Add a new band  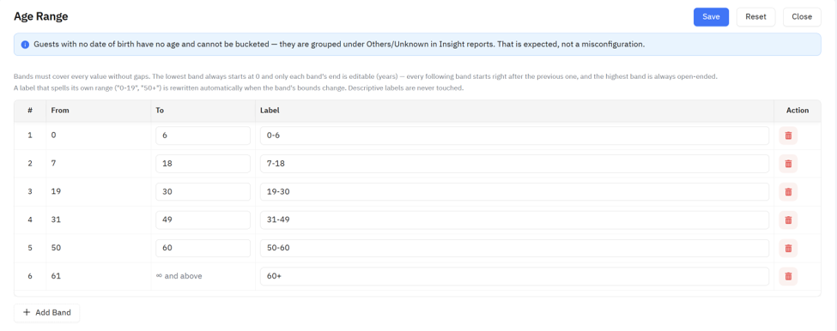click(x=47, y=313)
